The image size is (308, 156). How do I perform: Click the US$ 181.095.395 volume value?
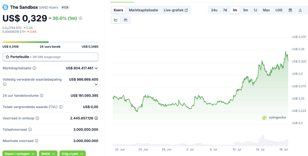85,95
